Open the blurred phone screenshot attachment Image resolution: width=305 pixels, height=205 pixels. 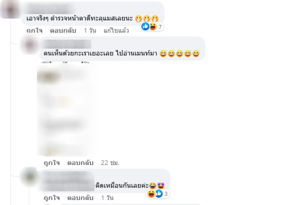click(x=65, y=109)
